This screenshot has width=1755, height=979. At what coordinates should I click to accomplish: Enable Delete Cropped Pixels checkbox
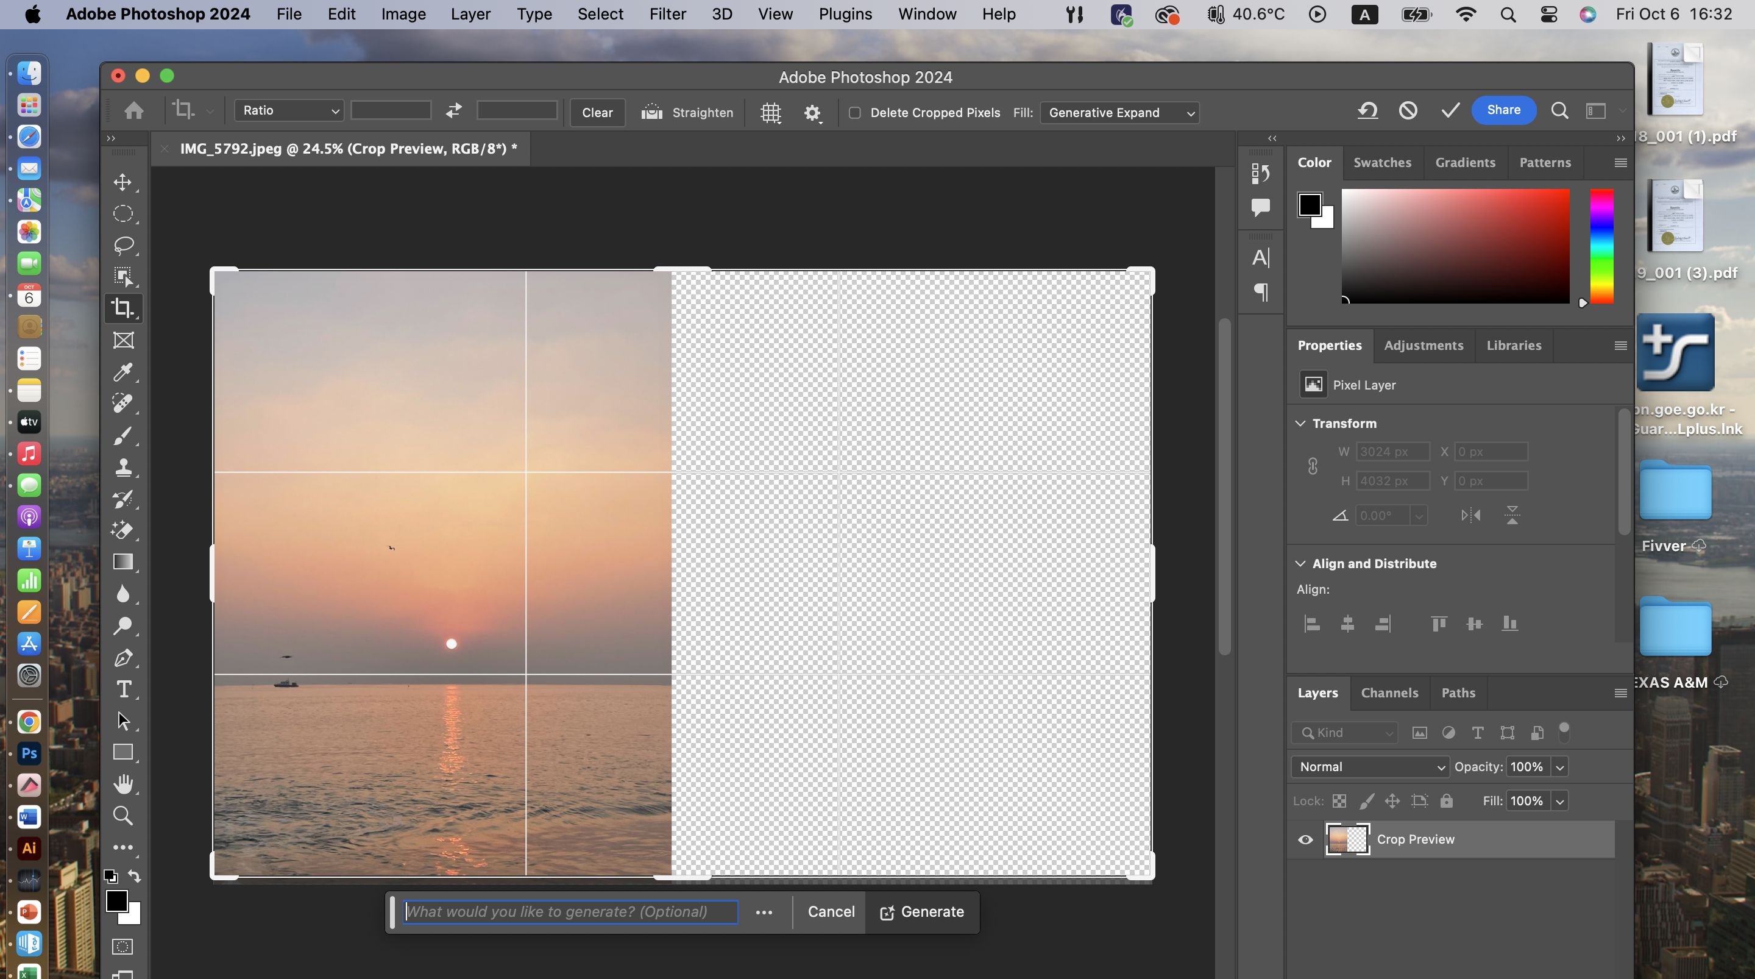click(854, 113)
